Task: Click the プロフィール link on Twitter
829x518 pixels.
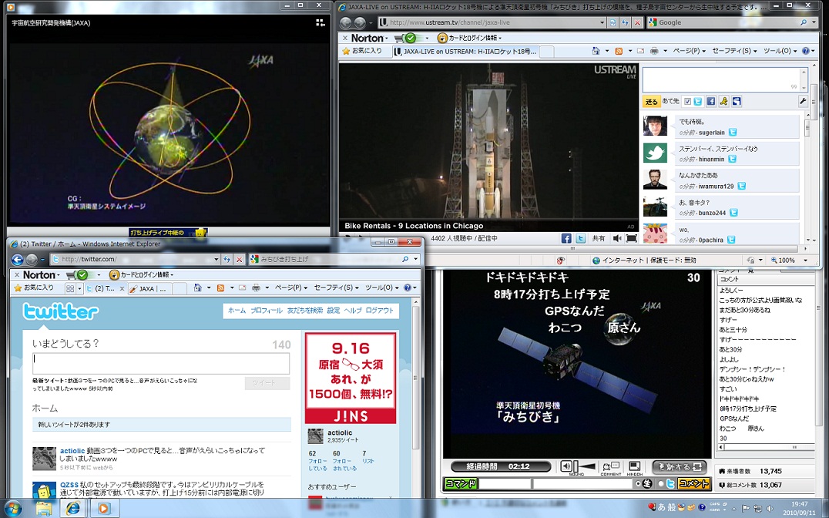Action: pyautogui.click(x=266, y=311)
